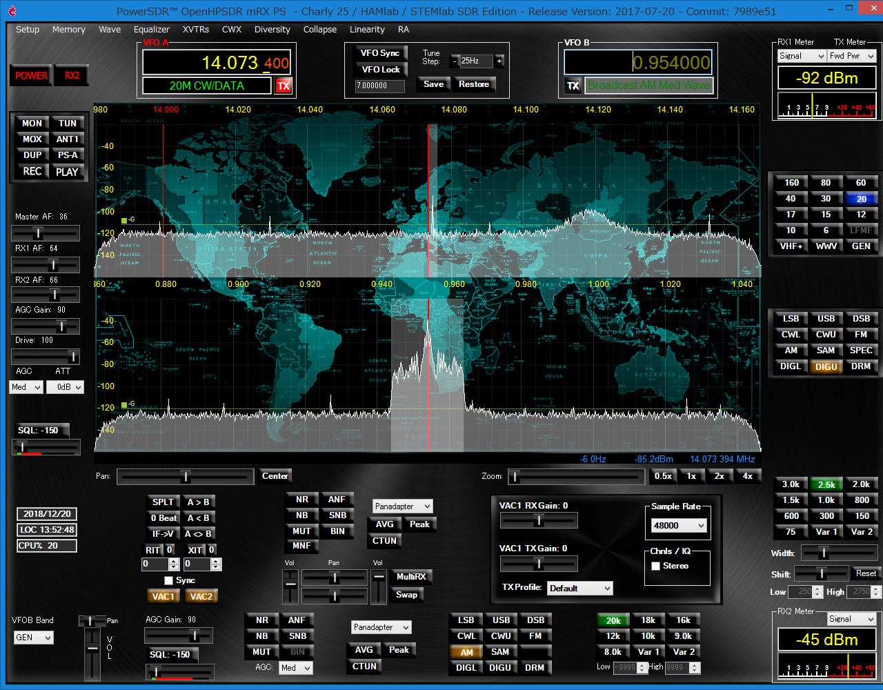The width and height of the screenshot is (883, 690).
Task: Click the PLAY button
Action: 68,172
